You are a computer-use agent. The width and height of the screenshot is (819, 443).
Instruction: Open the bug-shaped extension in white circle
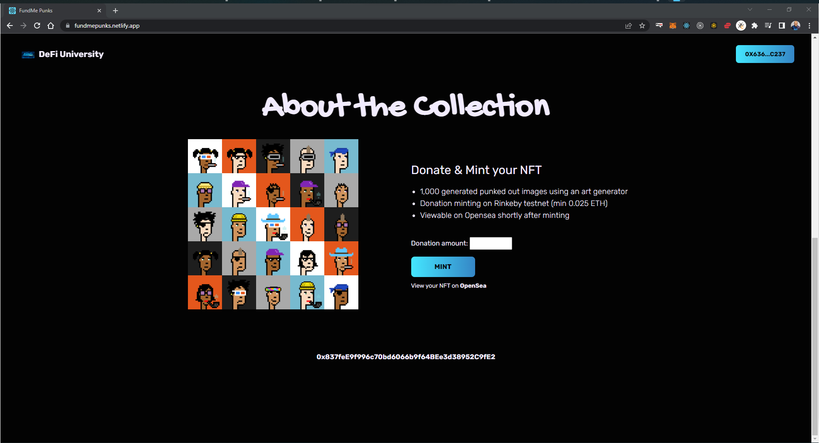tap(741, 26)
